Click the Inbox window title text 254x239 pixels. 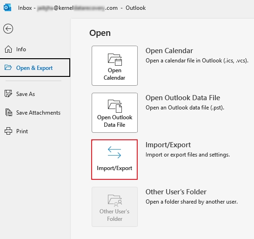coord(82,8)
